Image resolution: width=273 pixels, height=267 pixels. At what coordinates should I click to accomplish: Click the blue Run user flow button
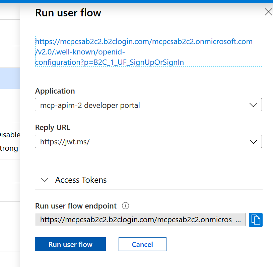pos(70,244)
